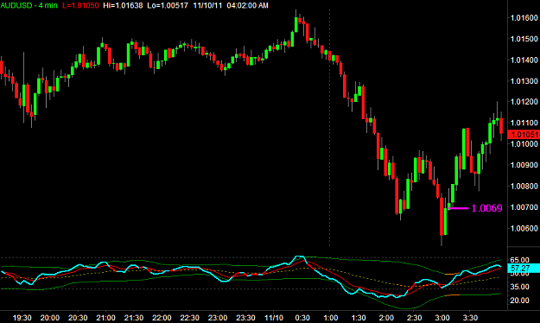
Task: Click the 22:00 time axis label
Action: pyautogui.click(x=162, y=318)
